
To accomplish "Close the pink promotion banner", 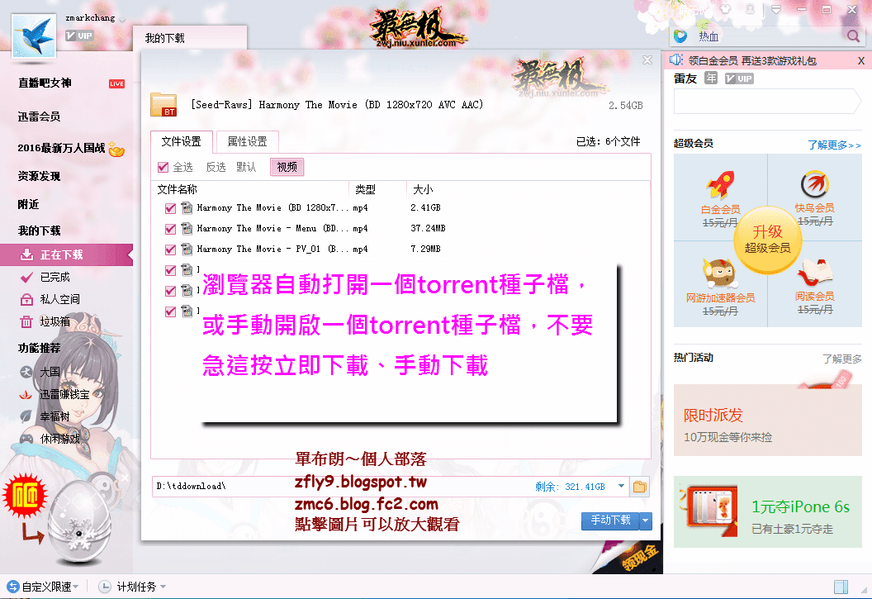I will coord(861,60).
